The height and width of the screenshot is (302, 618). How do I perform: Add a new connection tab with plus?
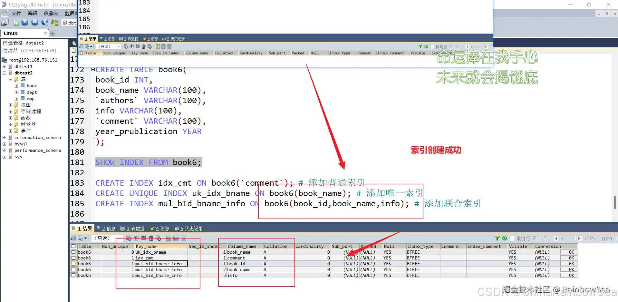point(53,33)
